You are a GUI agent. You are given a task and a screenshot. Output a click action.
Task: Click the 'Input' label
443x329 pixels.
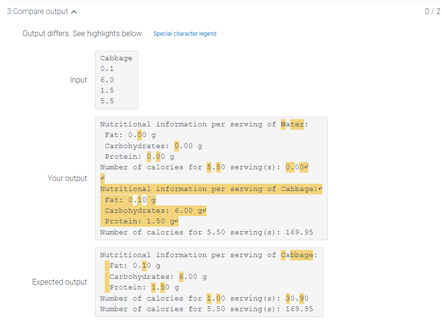79,80
